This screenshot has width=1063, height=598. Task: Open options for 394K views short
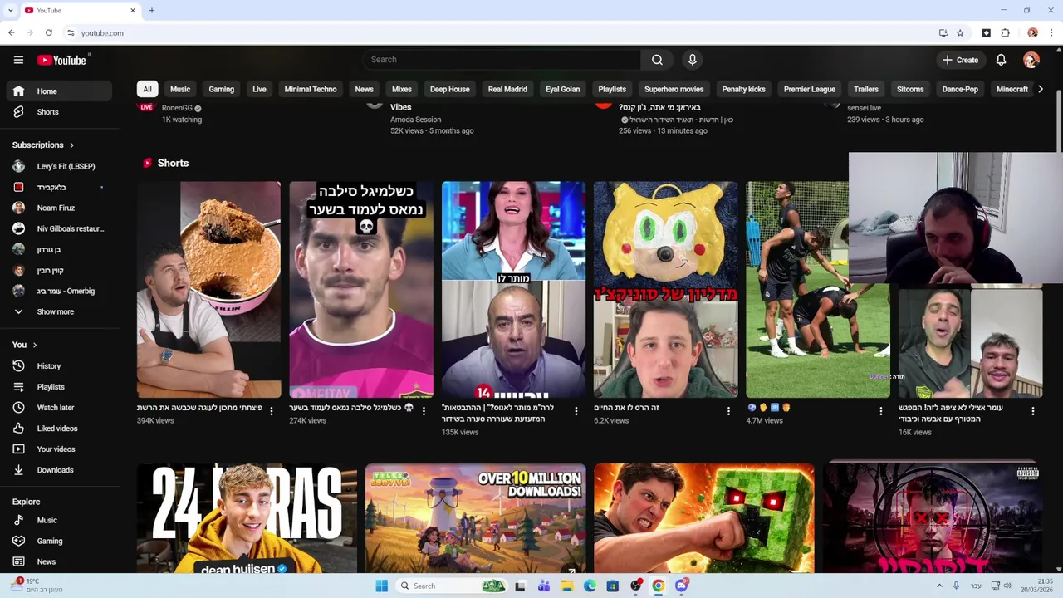[x=272, y=411]
